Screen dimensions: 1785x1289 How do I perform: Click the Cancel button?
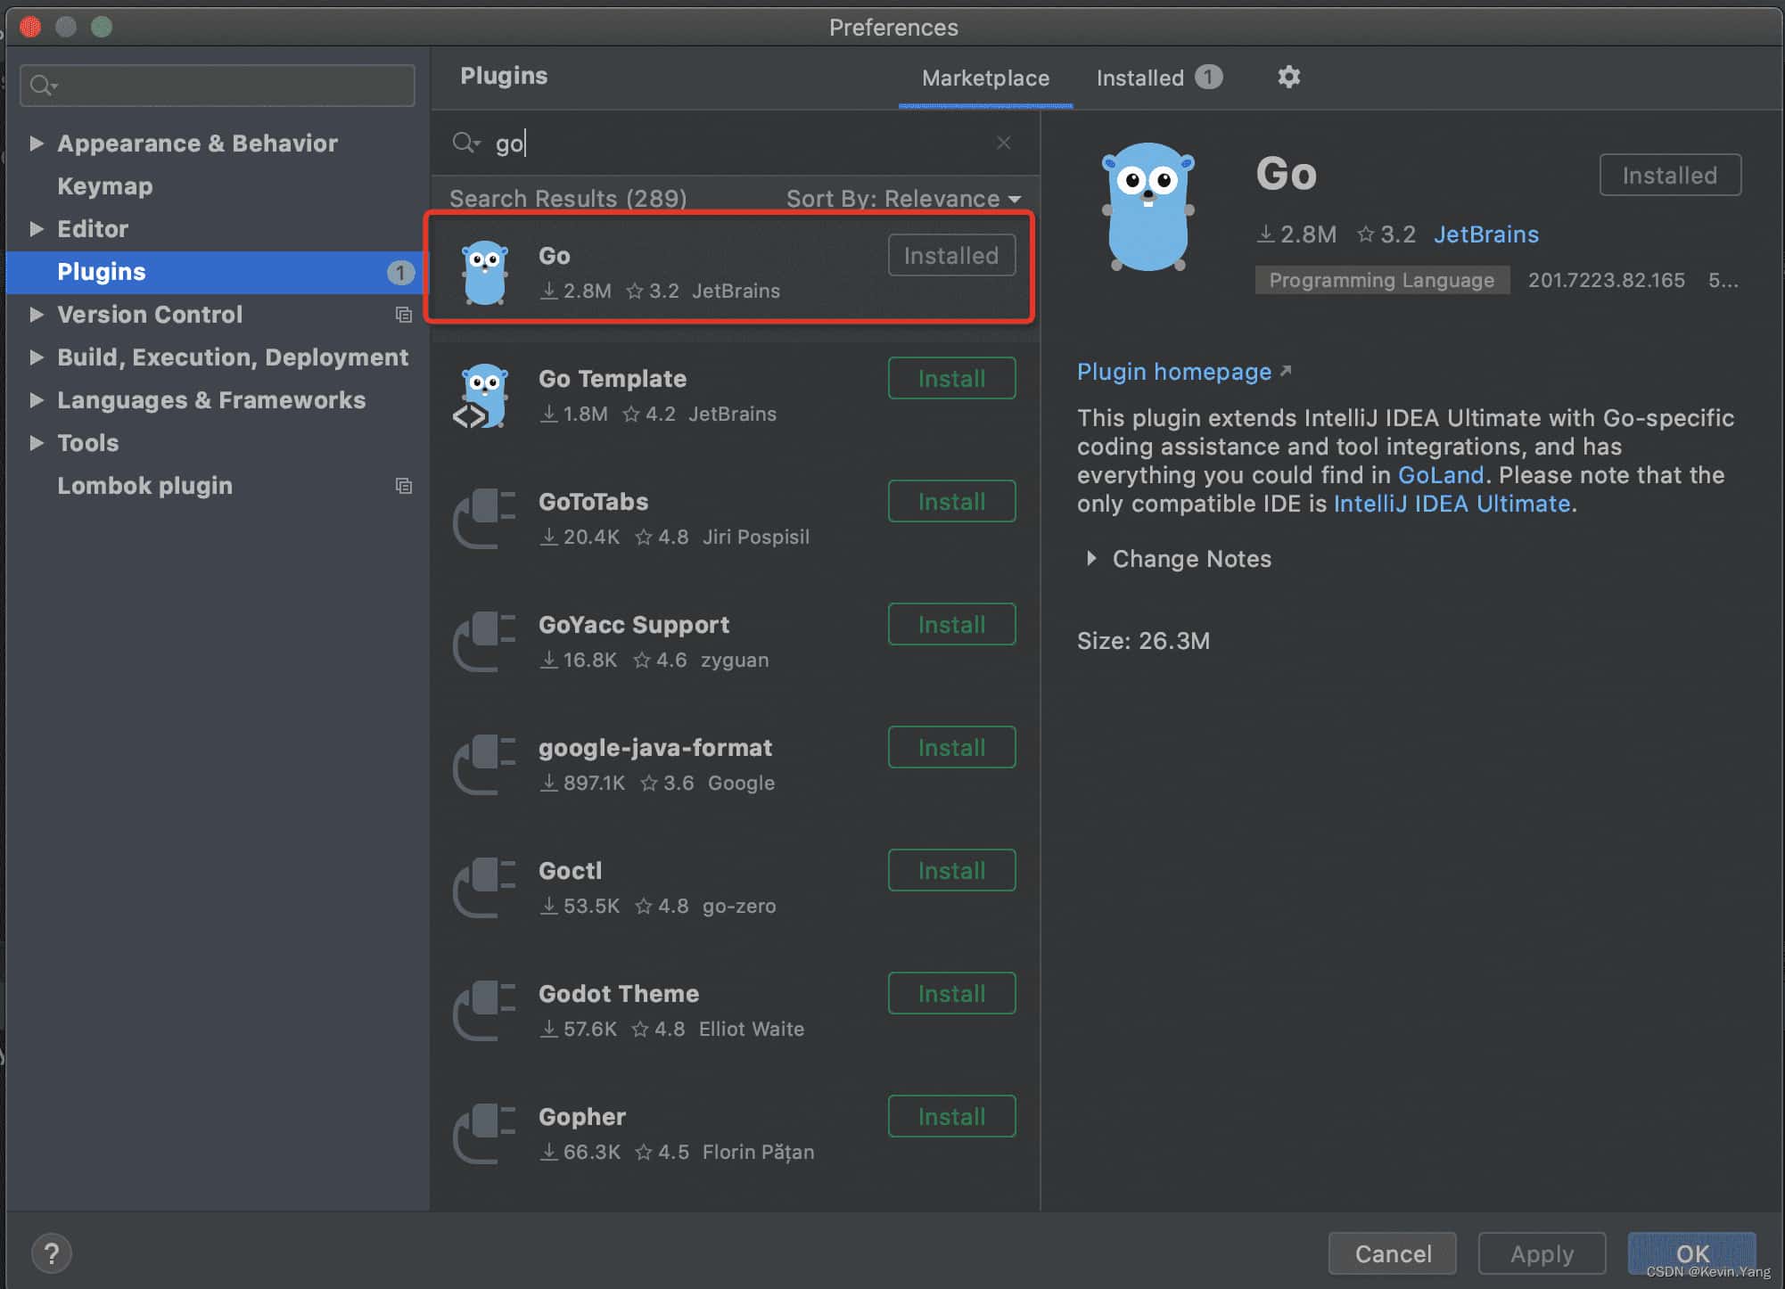click(x=1393, y=1253)
